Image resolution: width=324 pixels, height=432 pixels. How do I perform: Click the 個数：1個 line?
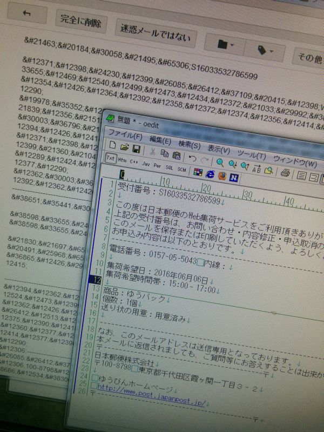coord(119,301)
